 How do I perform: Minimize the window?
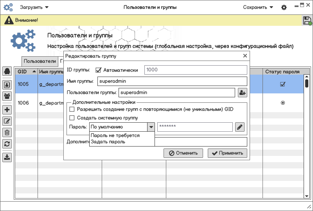[x=297, y=6]
